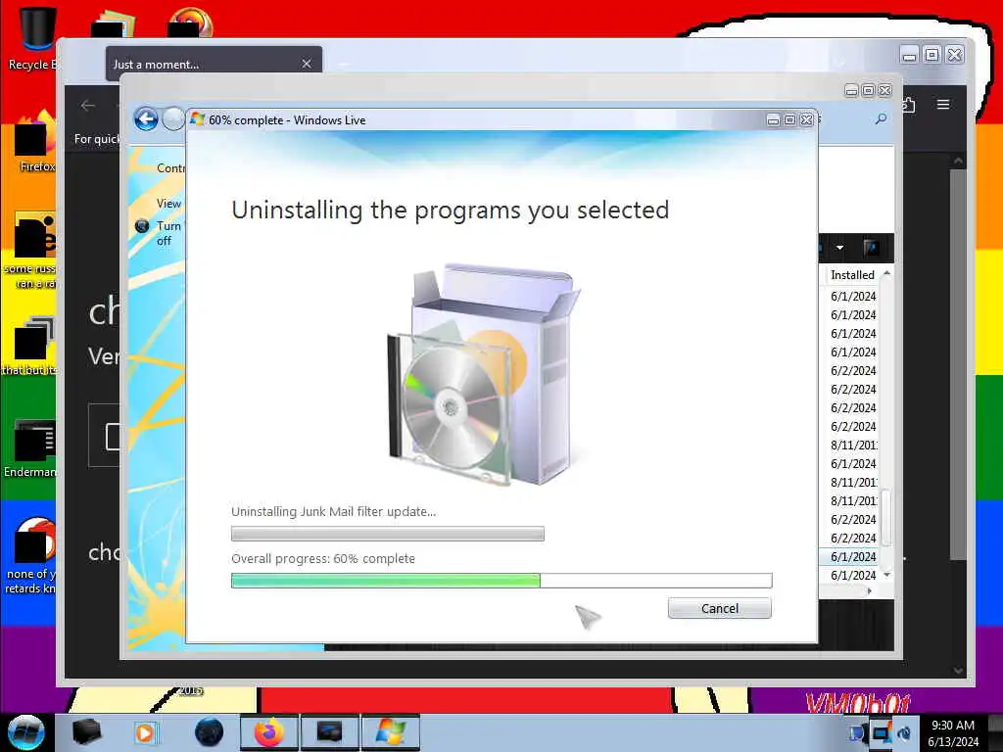Click the Firefox page scroll-up arrow

(958, 161)
